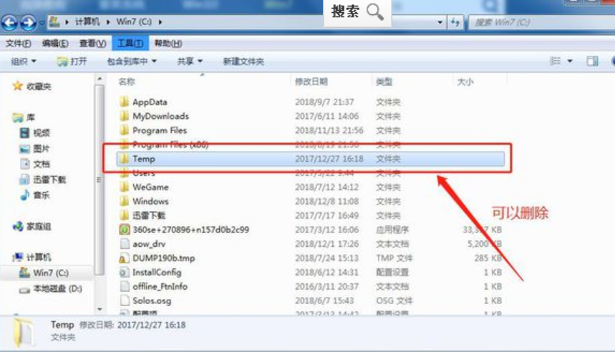Viewport: 615px width, 352px height.
Task: Click the Win7 (C:) breadcrumb segment
Action: pos(134,21)
